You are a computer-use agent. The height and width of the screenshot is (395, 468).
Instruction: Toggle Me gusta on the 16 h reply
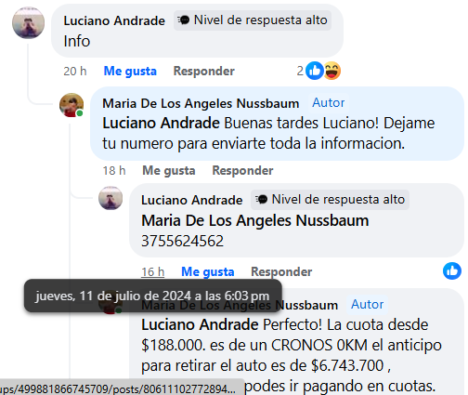click(208, 271)
